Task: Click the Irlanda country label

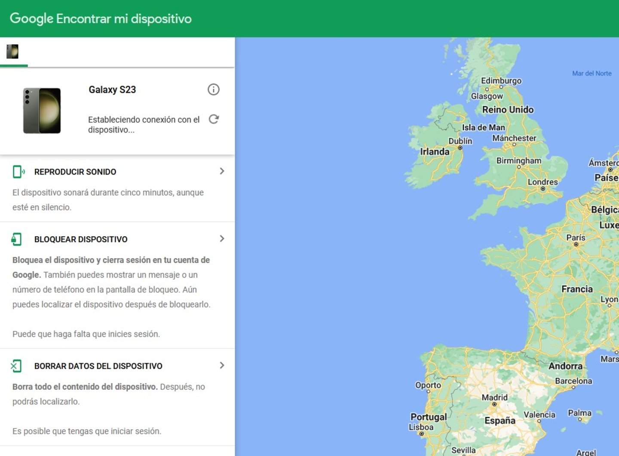Action: [435, 151]
